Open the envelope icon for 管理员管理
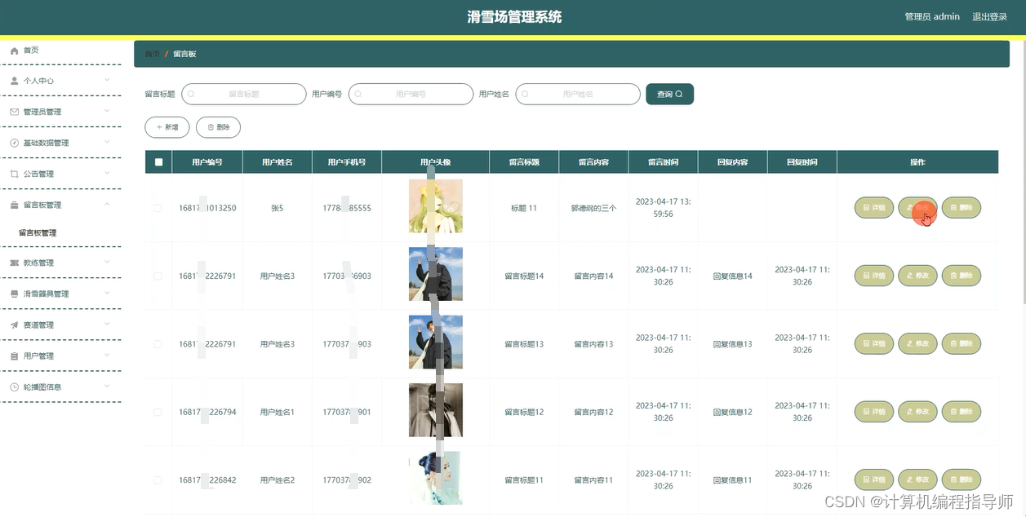 tap(14, 112)
